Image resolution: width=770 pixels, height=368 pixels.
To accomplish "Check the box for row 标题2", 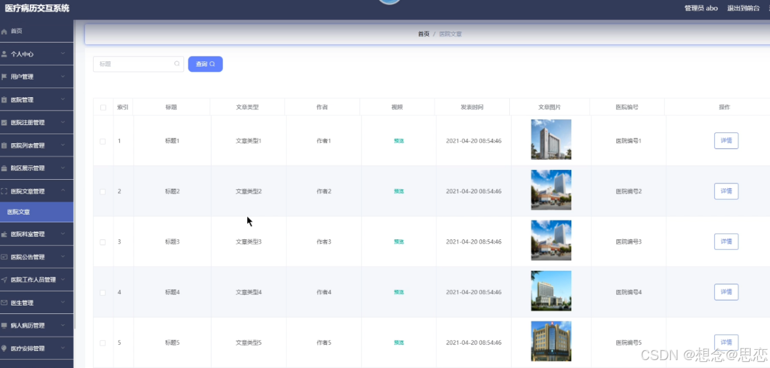I will click(103, 191).
